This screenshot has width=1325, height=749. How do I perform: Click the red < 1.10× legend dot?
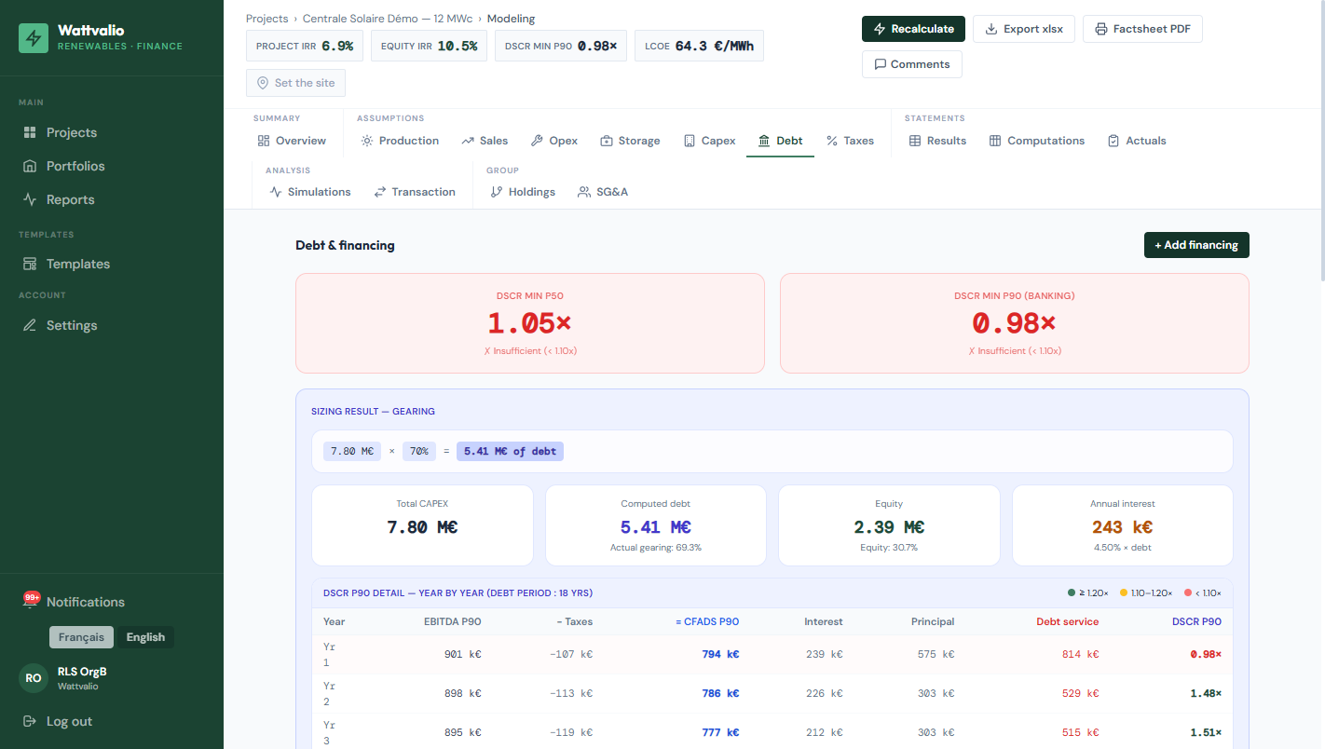point(1188,592)
